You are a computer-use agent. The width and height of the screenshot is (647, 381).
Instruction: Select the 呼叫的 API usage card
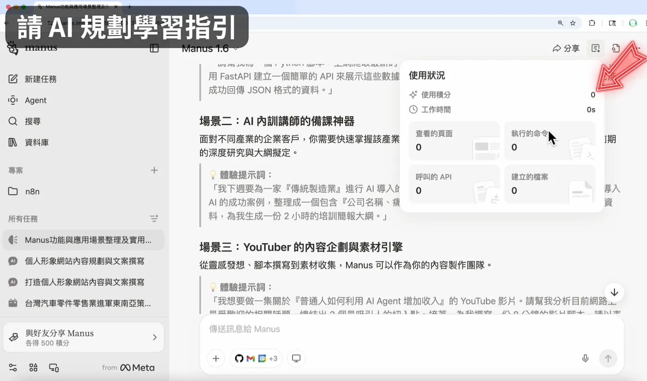pyautogui.click(x=454, y=184)
